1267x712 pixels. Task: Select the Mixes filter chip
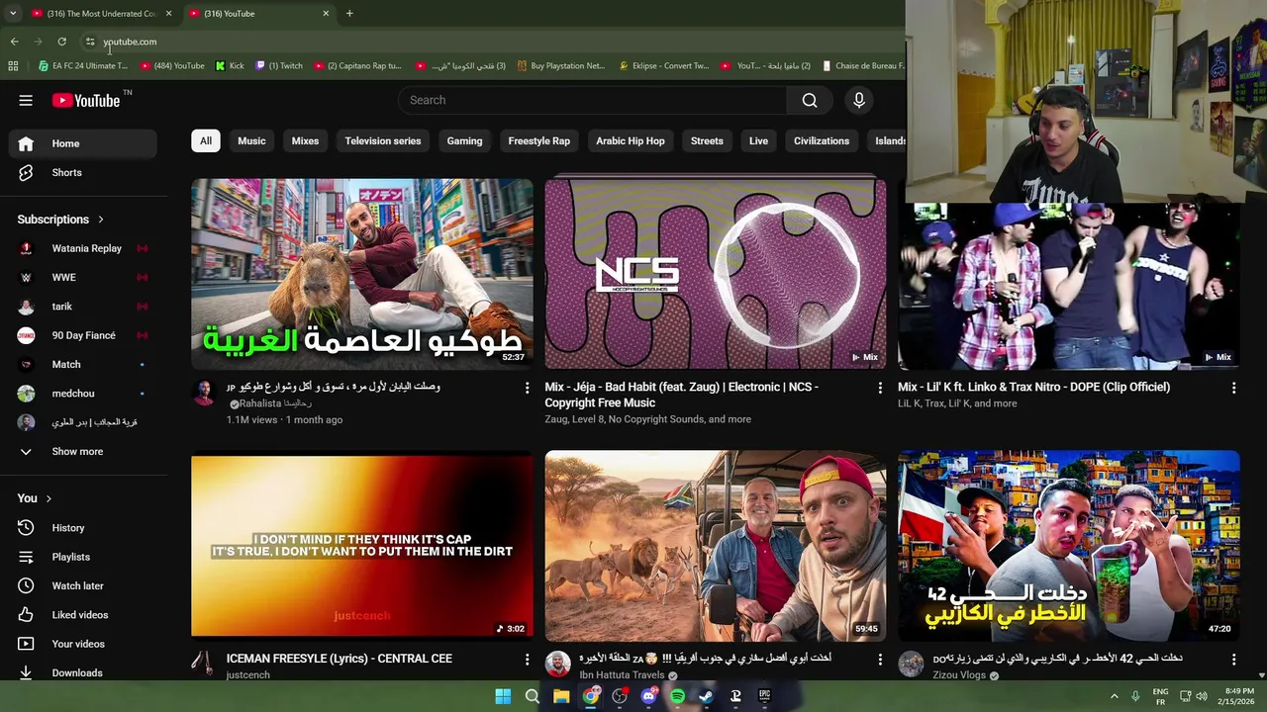coord(305,140)
